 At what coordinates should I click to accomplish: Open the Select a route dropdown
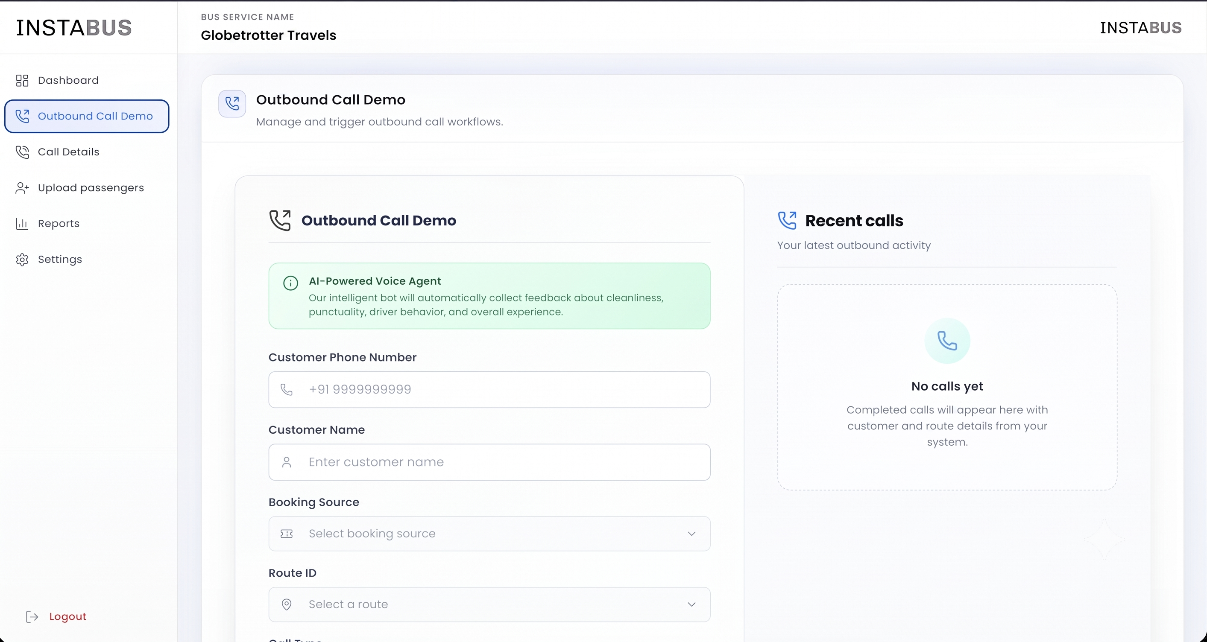coord(489,604)
